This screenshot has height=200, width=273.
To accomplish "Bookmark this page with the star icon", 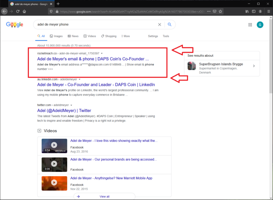I will 220,12.
